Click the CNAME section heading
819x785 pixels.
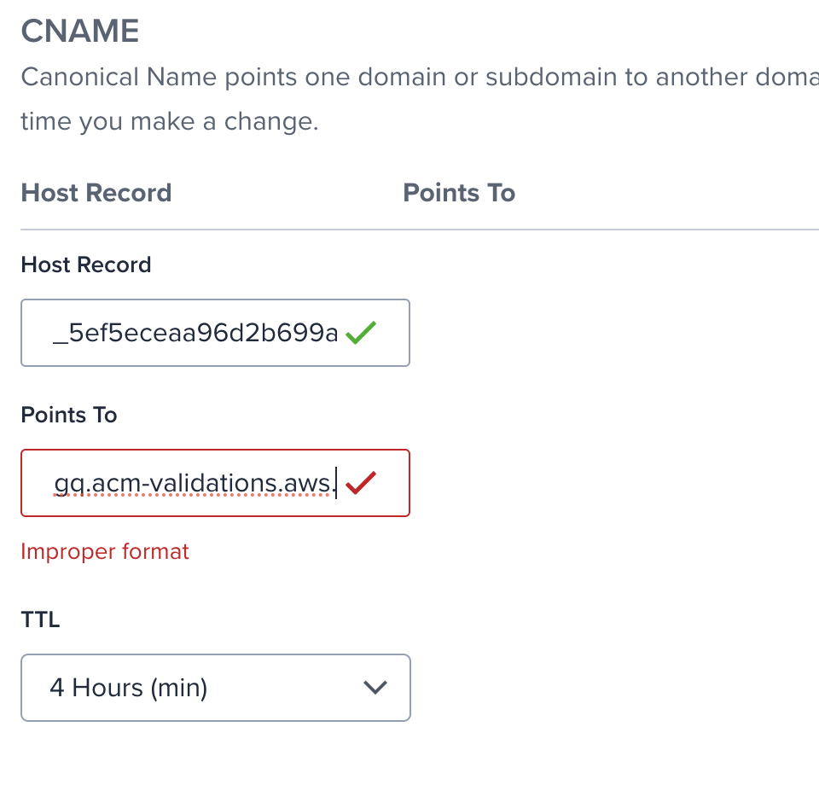[x=80, y=32]
